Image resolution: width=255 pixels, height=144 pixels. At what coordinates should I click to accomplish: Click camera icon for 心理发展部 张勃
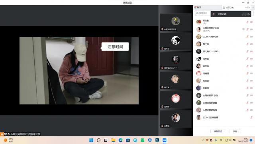pyautogui.click(x=251, y=95)
